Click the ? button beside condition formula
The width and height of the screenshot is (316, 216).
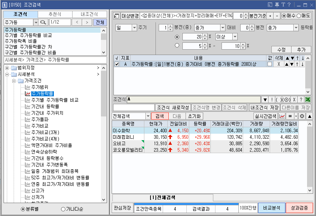tap(301, 100)
